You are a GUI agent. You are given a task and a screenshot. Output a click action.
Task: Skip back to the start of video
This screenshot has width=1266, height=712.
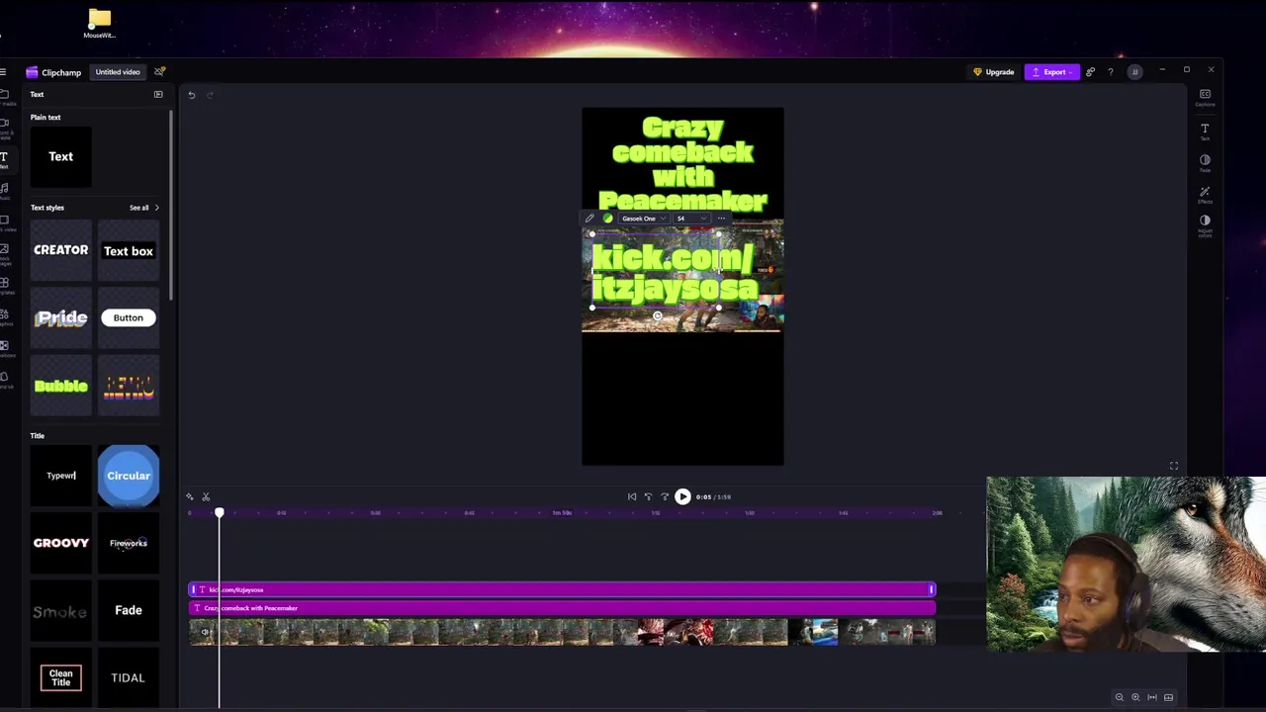(x=632, y=496)
